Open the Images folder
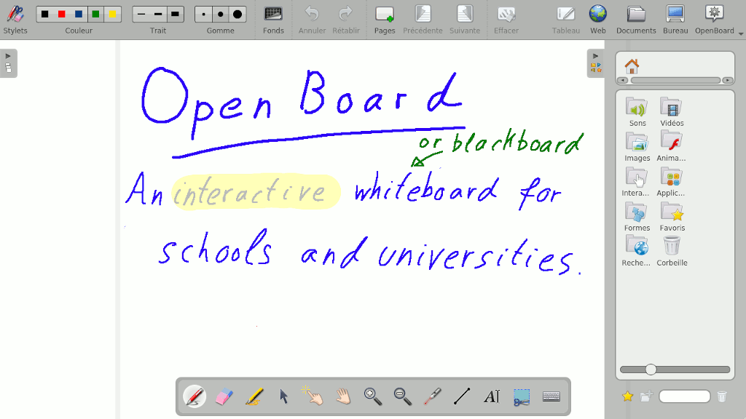The width and height of the screenshot is (746, 419). [x=637, y=147]
